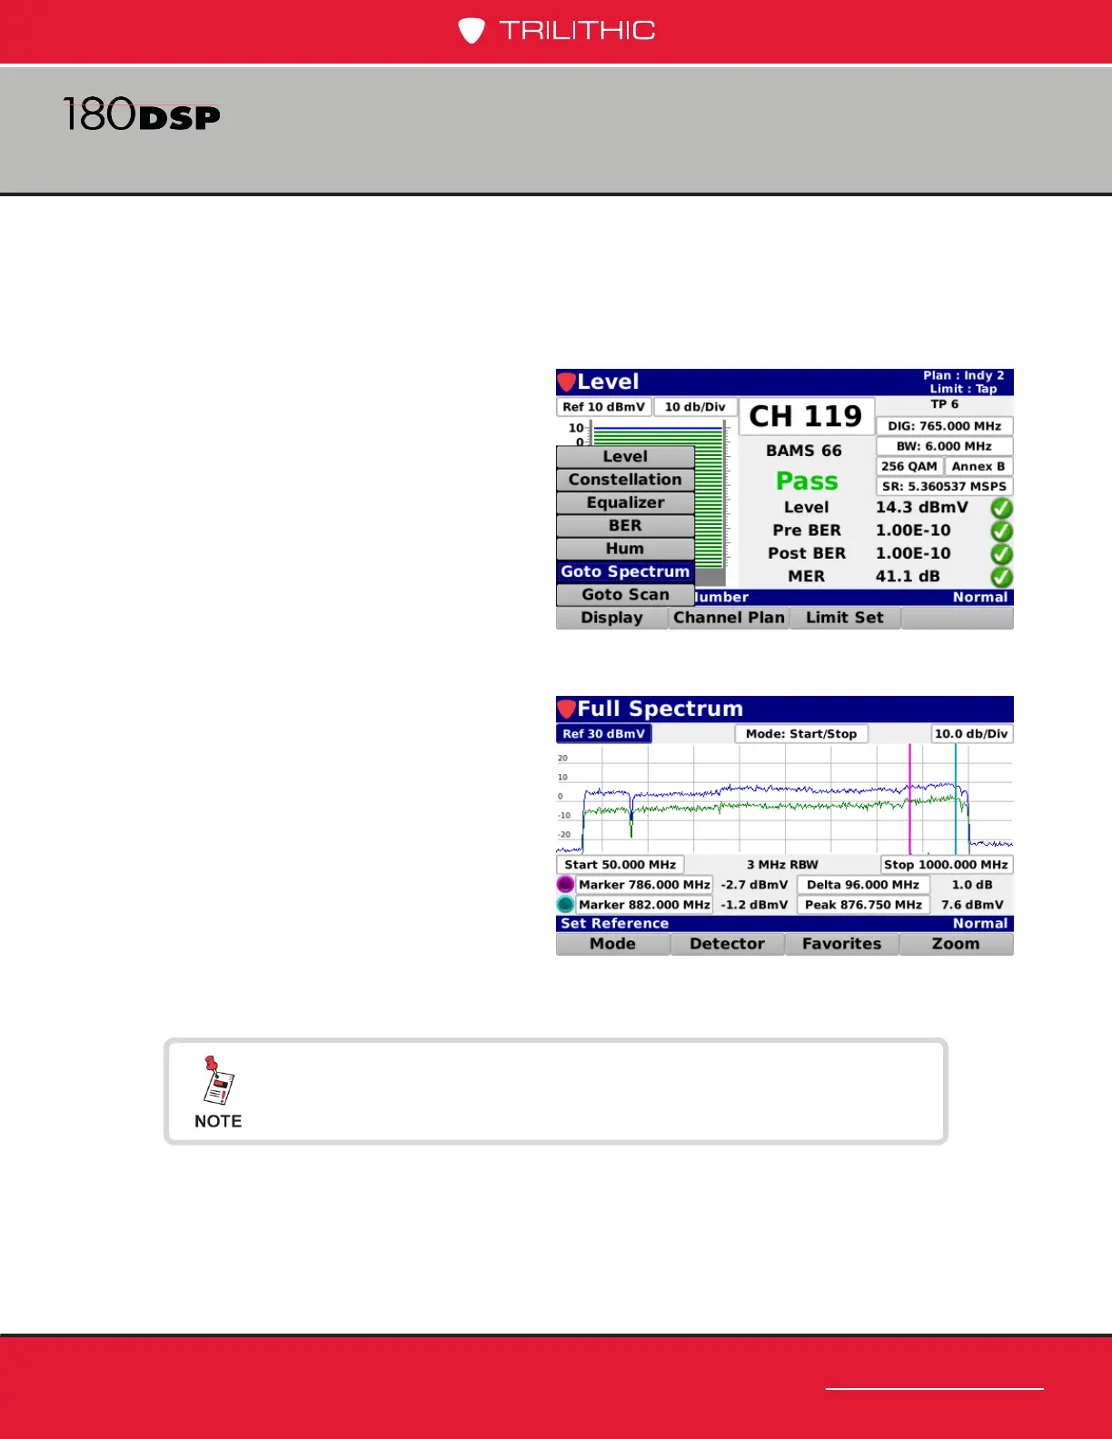
Task: Click the red shield icon beside Level title
Action: pos(567,382)
